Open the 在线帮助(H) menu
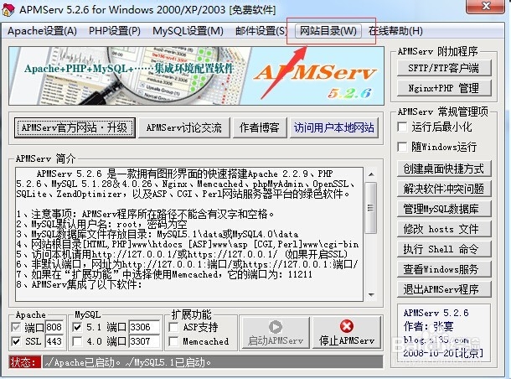Viewport: 511px width, 379px height. pos(395,31)
